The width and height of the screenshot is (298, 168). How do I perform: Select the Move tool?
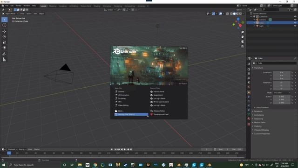(x=4, y=31)
